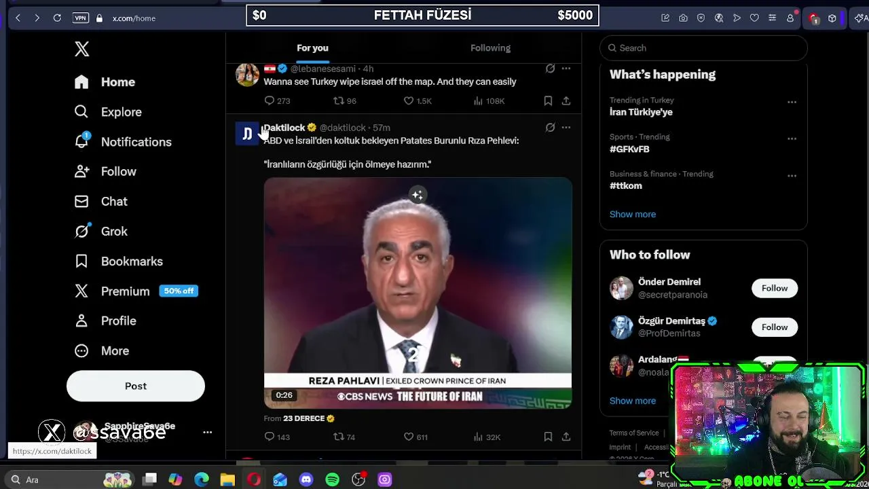869x489 pixels.
Task: View analytics of the post with 32K views
Action: 487,437
